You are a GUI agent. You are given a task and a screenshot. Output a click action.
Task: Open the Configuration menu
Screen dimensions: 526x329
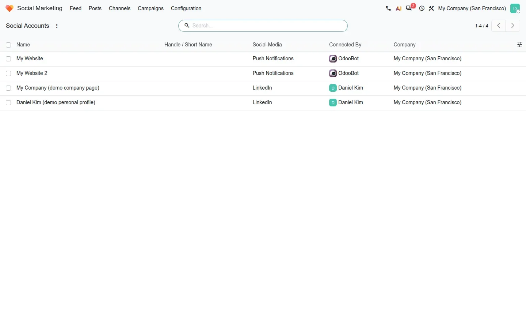(186, 8)
